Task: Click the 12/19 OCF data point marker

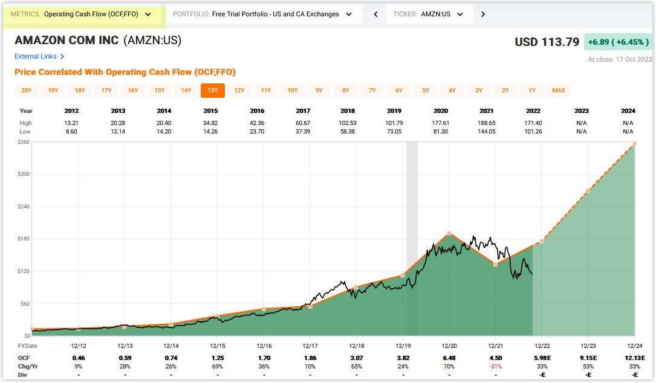Action: pos(403,275)
